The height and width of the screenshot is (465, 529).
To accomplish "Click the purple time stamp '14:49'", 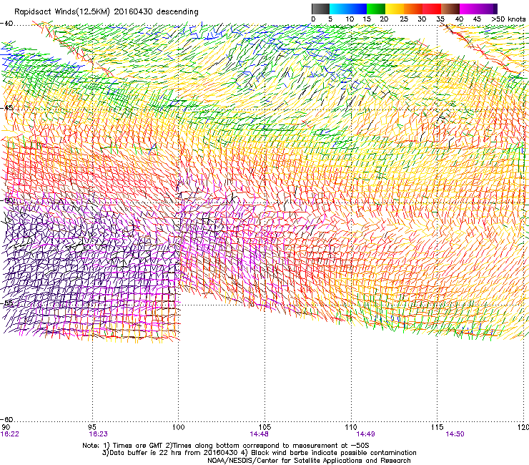I will pyautogui.click(x=366, y=434).
